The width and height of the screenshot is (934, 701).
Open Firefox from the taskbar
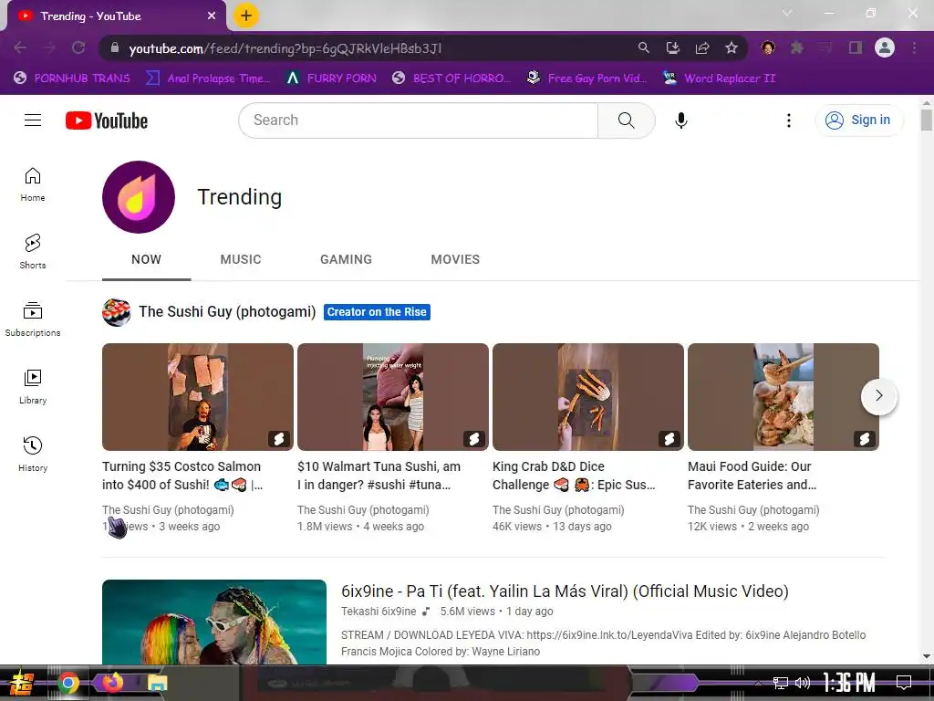click(x=112, y=683)
